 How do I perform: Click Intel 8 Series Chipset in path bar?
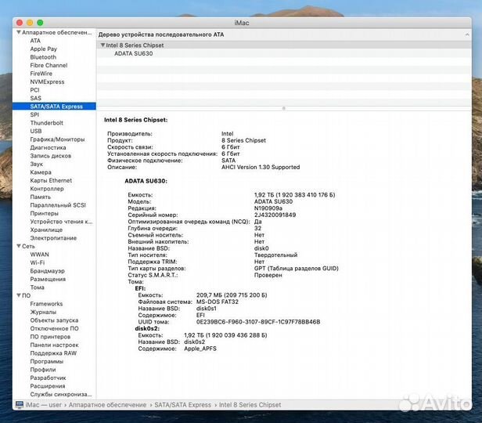pyautogui.click(x=250, y=405)
